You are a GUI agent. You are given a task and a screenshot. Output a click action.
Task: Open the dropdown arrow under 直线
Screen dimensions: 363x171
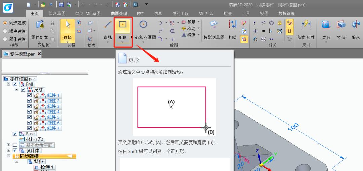pos(108,42)
